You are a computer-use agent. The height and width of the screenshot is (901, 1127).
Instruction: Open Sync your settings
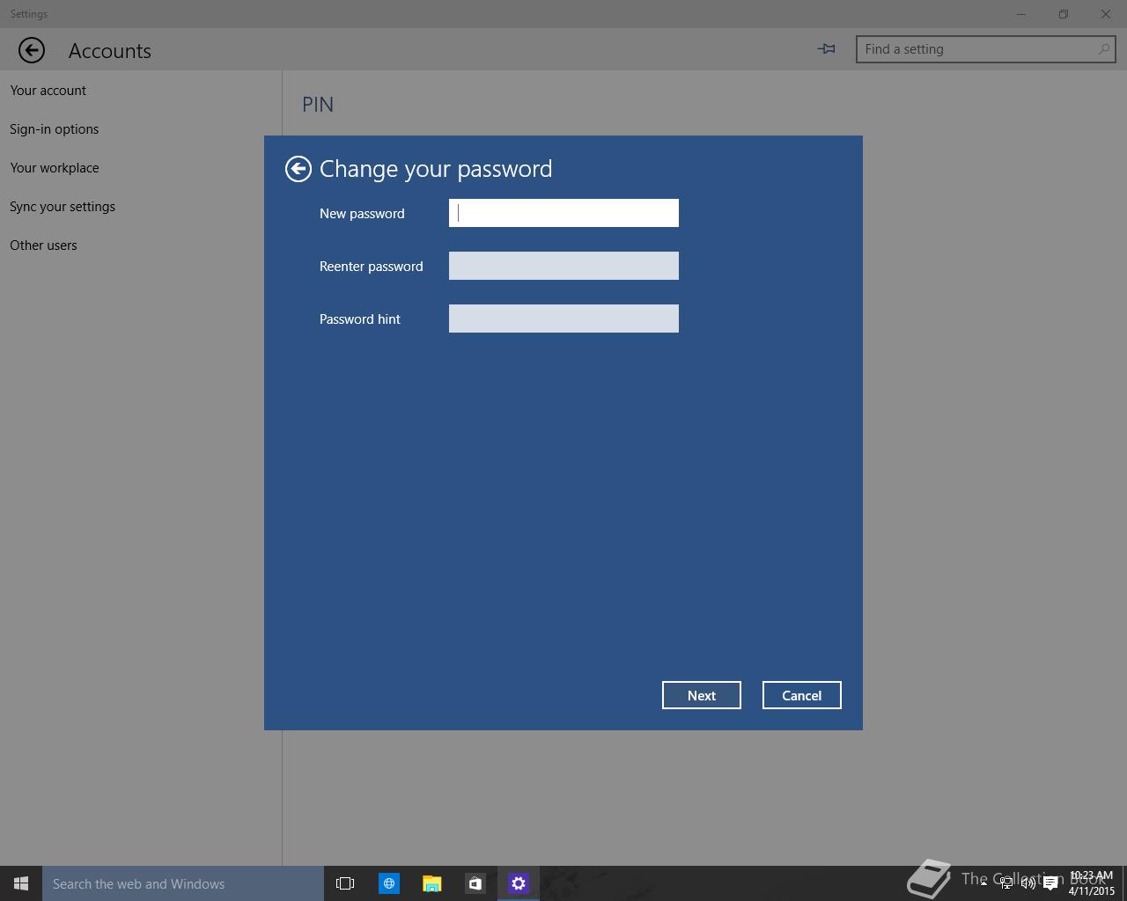click(63, 207)
